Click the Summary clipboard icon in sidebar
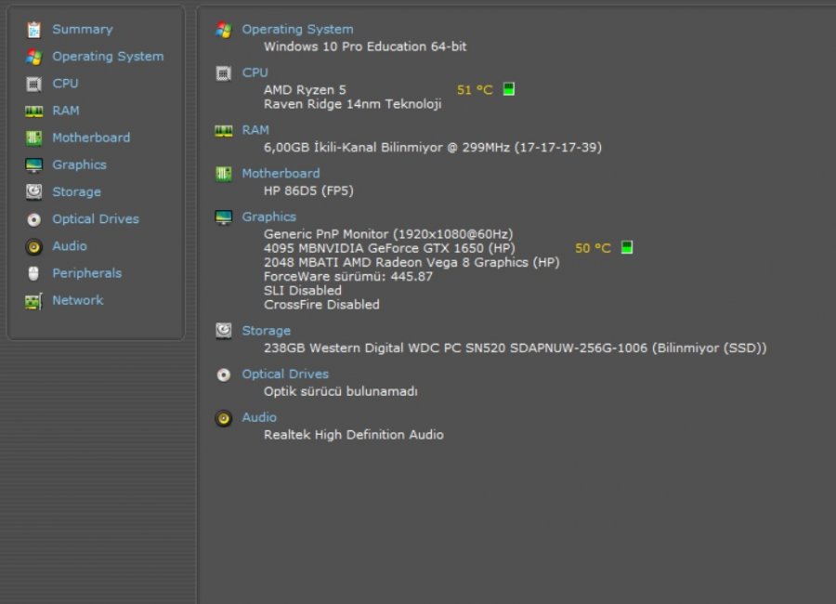This screenshot has height=604, width=836. [33, 30]
